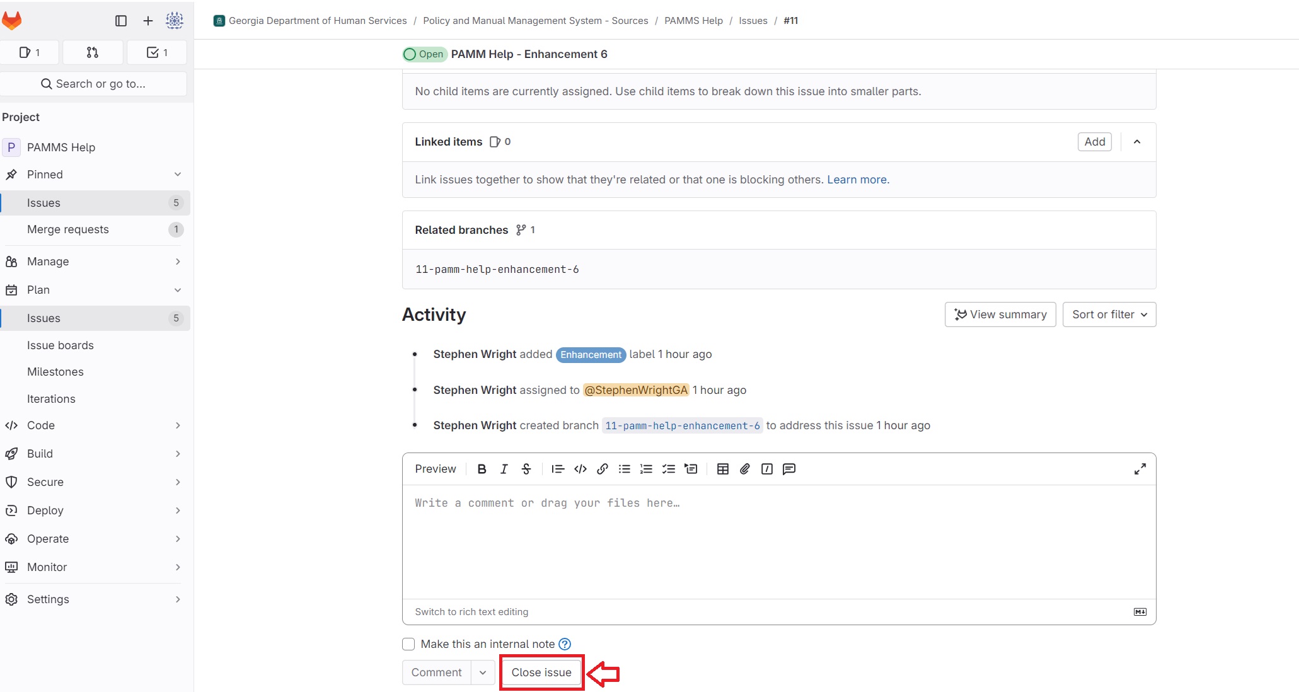
Task: Insert a table in comment
Action: tap(723, 469)
